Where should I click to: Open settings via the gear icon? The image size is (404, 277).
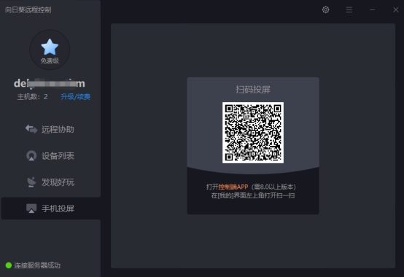pos(326,9)
